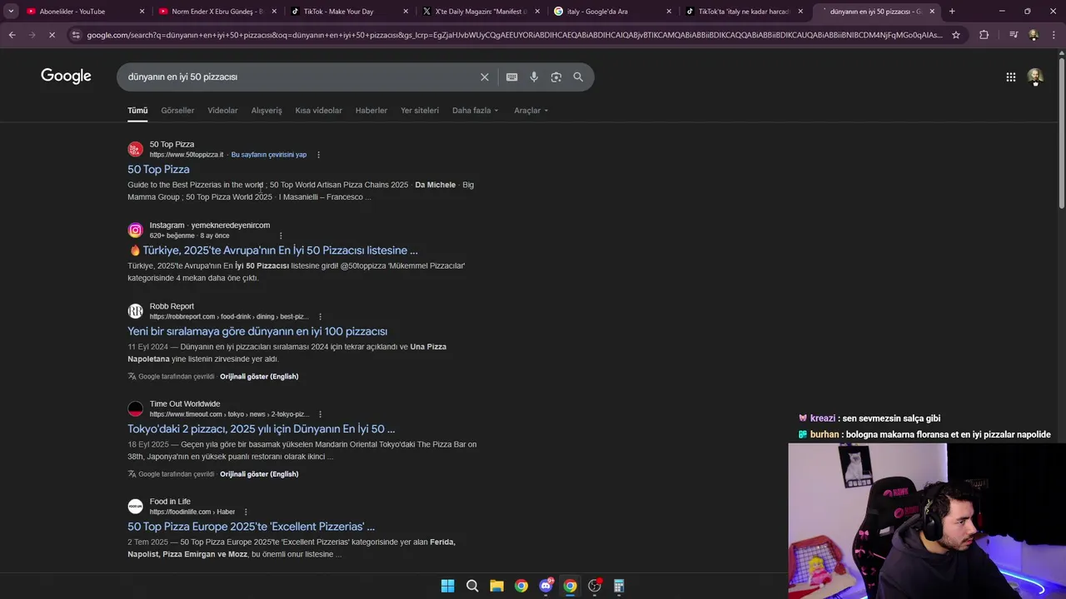Close the Abonelikler - YouTube tab
Screen dimensions: 1066x599
pos(142,12)
